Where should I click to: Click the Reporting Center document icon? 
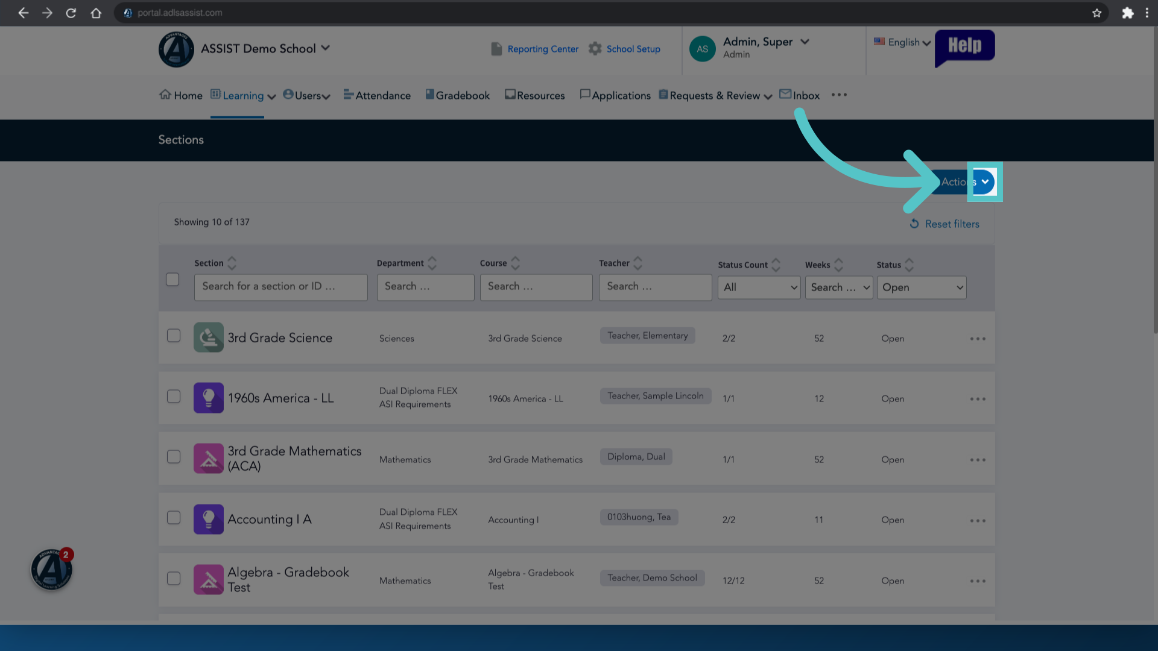(496, 49)
